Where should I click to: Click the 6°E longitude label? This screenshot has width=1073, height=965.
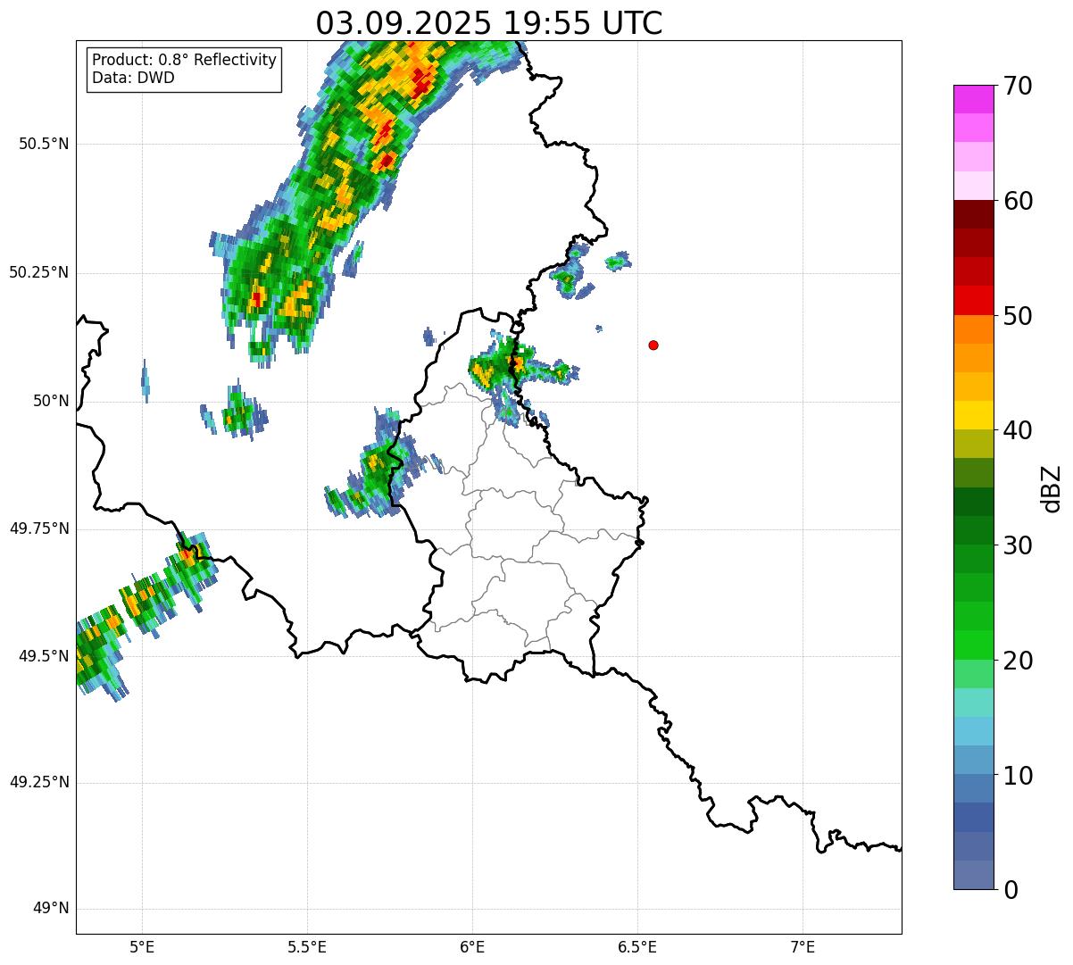472,947
